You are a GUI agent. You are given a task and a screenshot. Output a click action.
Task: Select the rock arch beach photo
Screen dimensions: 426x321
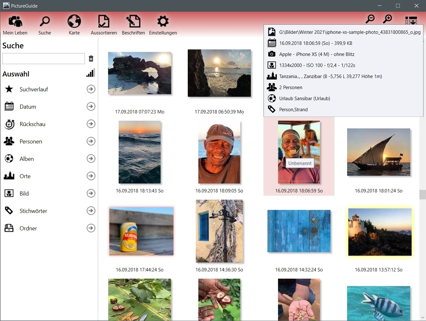pos(139,73)
